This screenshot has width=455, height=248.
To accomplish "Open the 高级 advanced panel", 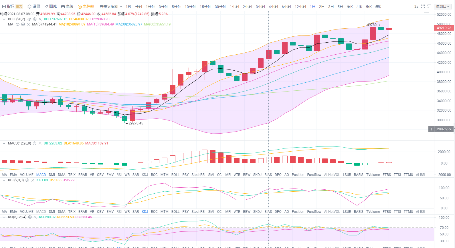I will coord(67,6).
